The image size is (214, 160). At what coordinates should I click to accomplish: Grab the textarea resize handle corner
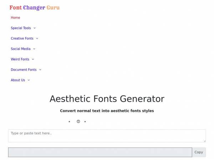click(204, 141)
